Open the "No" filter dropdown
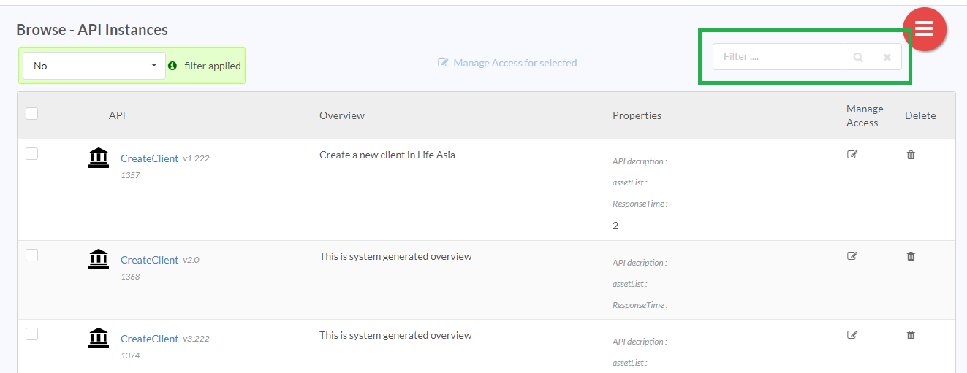The image size is (967, 373). click(94, 66)
